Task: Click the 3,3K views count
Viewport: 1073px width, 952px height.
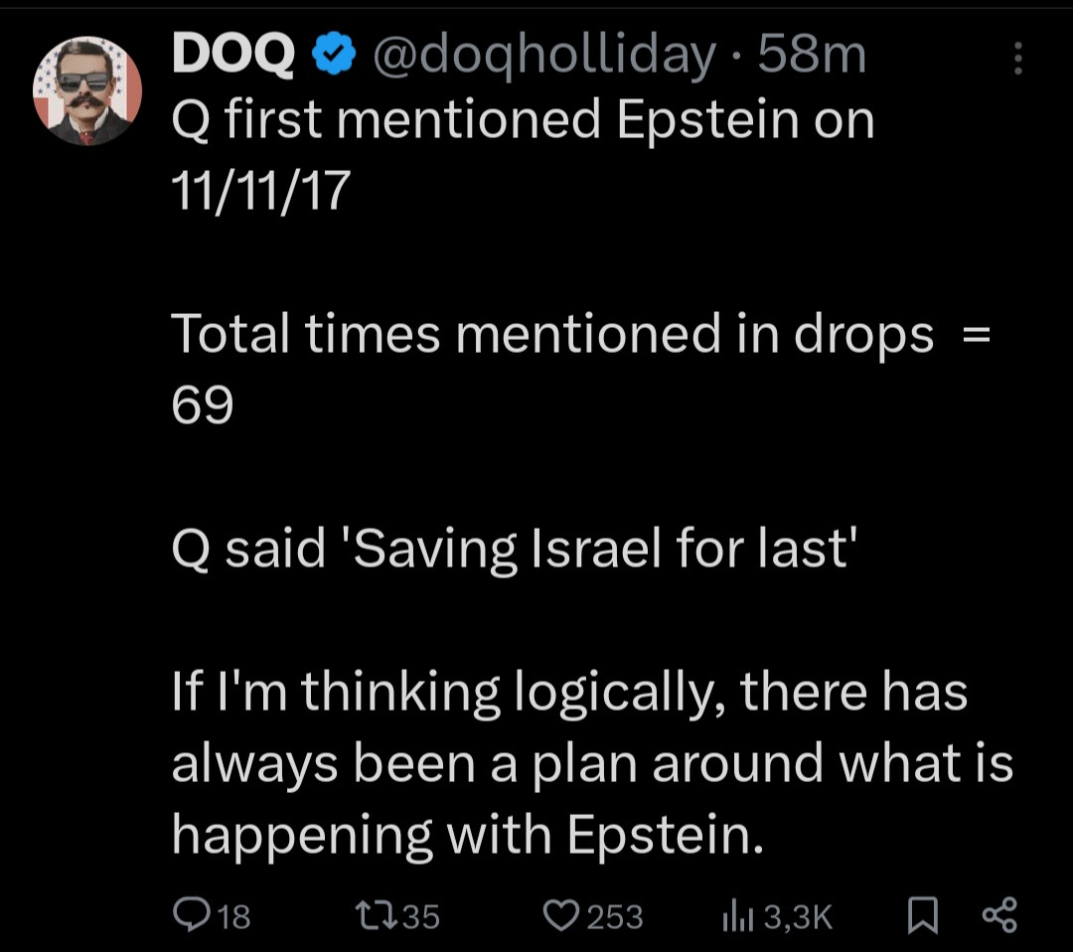Action: pos(799,915)
